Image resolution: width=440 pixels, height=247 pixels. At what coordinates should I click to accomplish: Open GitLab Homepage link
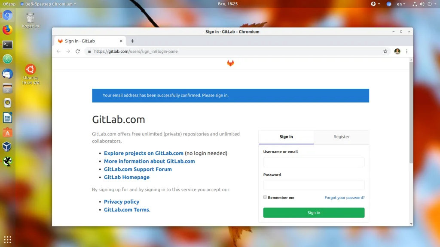[x=127, y=177]
